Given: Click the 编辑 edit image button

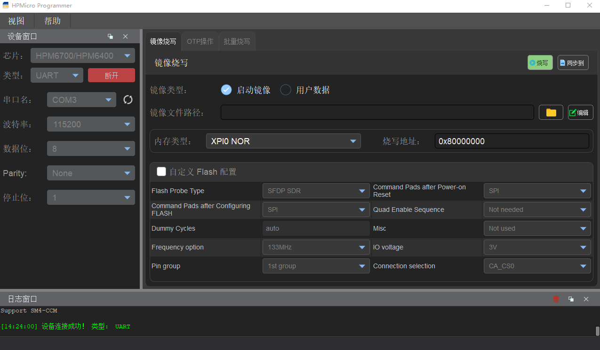Looking at the screenshot, I should pos(580,112).
